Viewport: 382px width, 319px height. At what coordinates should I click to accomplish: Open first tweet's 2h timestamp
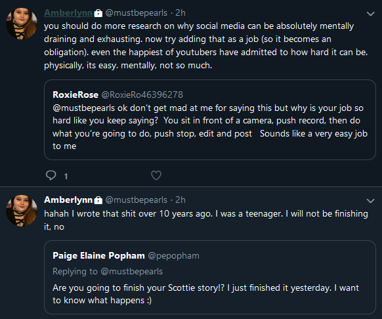coord(180,13)
